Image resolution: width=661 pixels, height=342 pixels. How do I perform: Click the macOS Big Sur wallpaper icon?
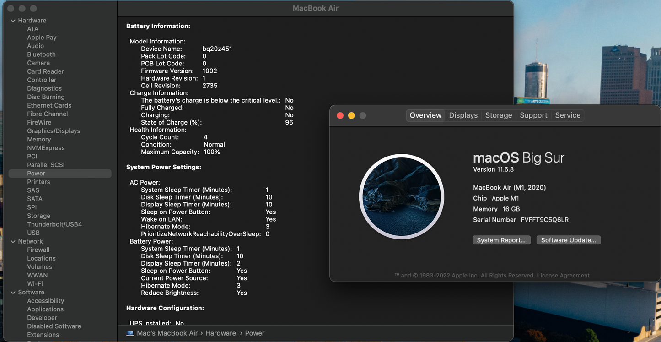pyautogui.click(x=401, y=196)
